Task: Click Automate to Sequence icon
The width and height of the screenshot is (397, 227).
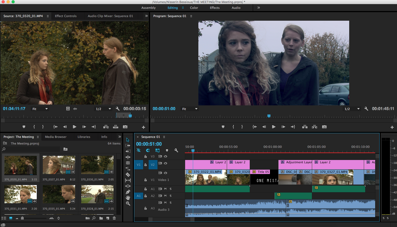Action: click(88, 218)
